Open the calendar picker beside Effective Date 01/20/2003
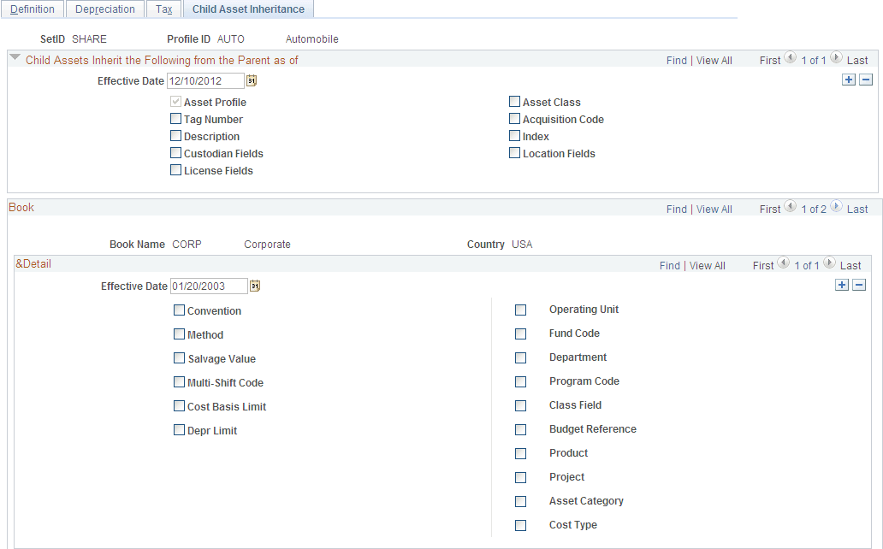883x549 pixels. (255, 285)
